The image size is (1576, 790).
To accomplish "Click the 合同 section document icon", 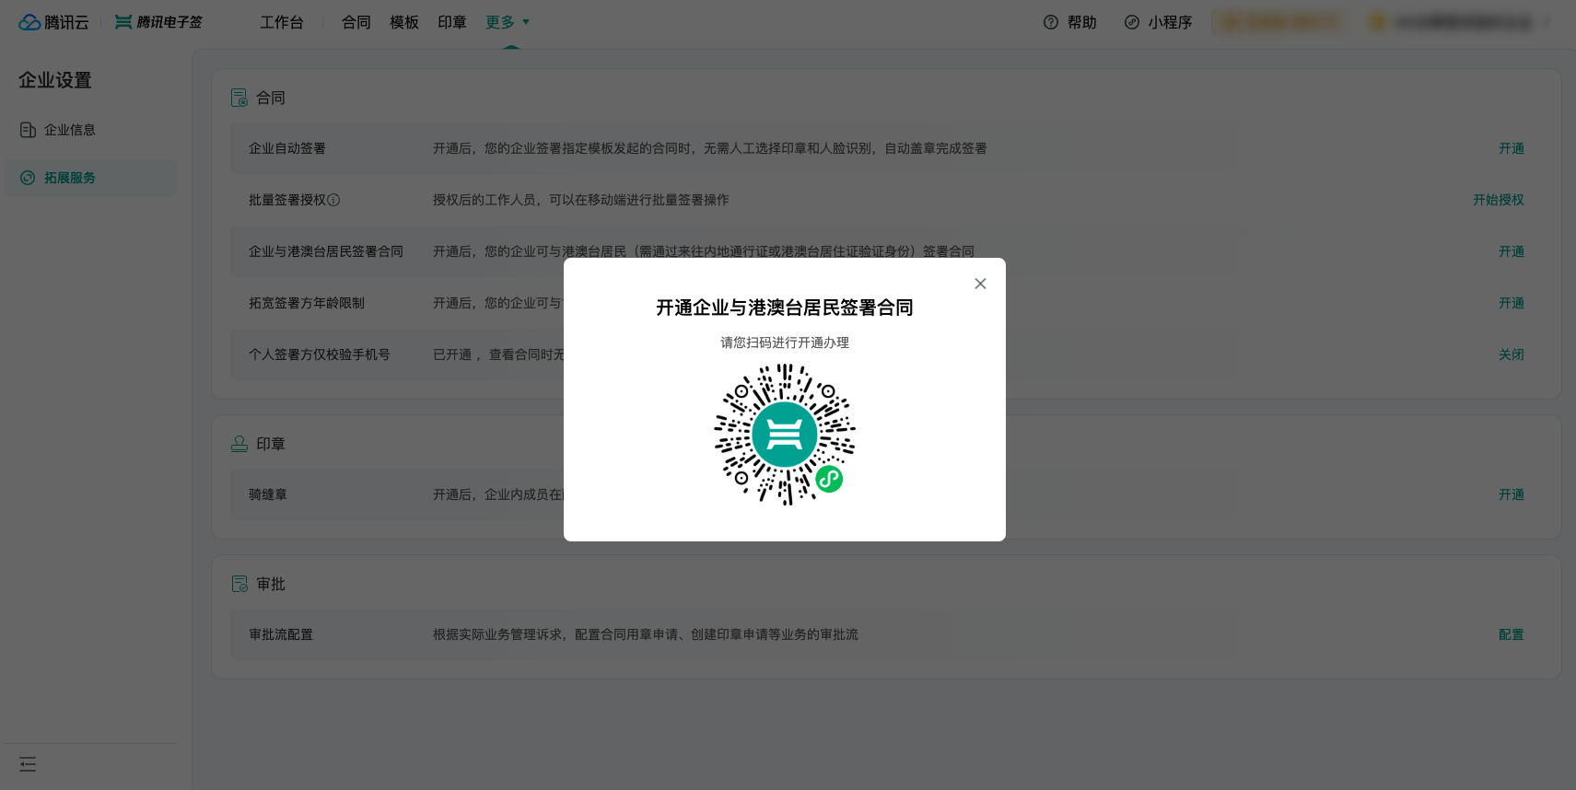I will click(239, 98).
